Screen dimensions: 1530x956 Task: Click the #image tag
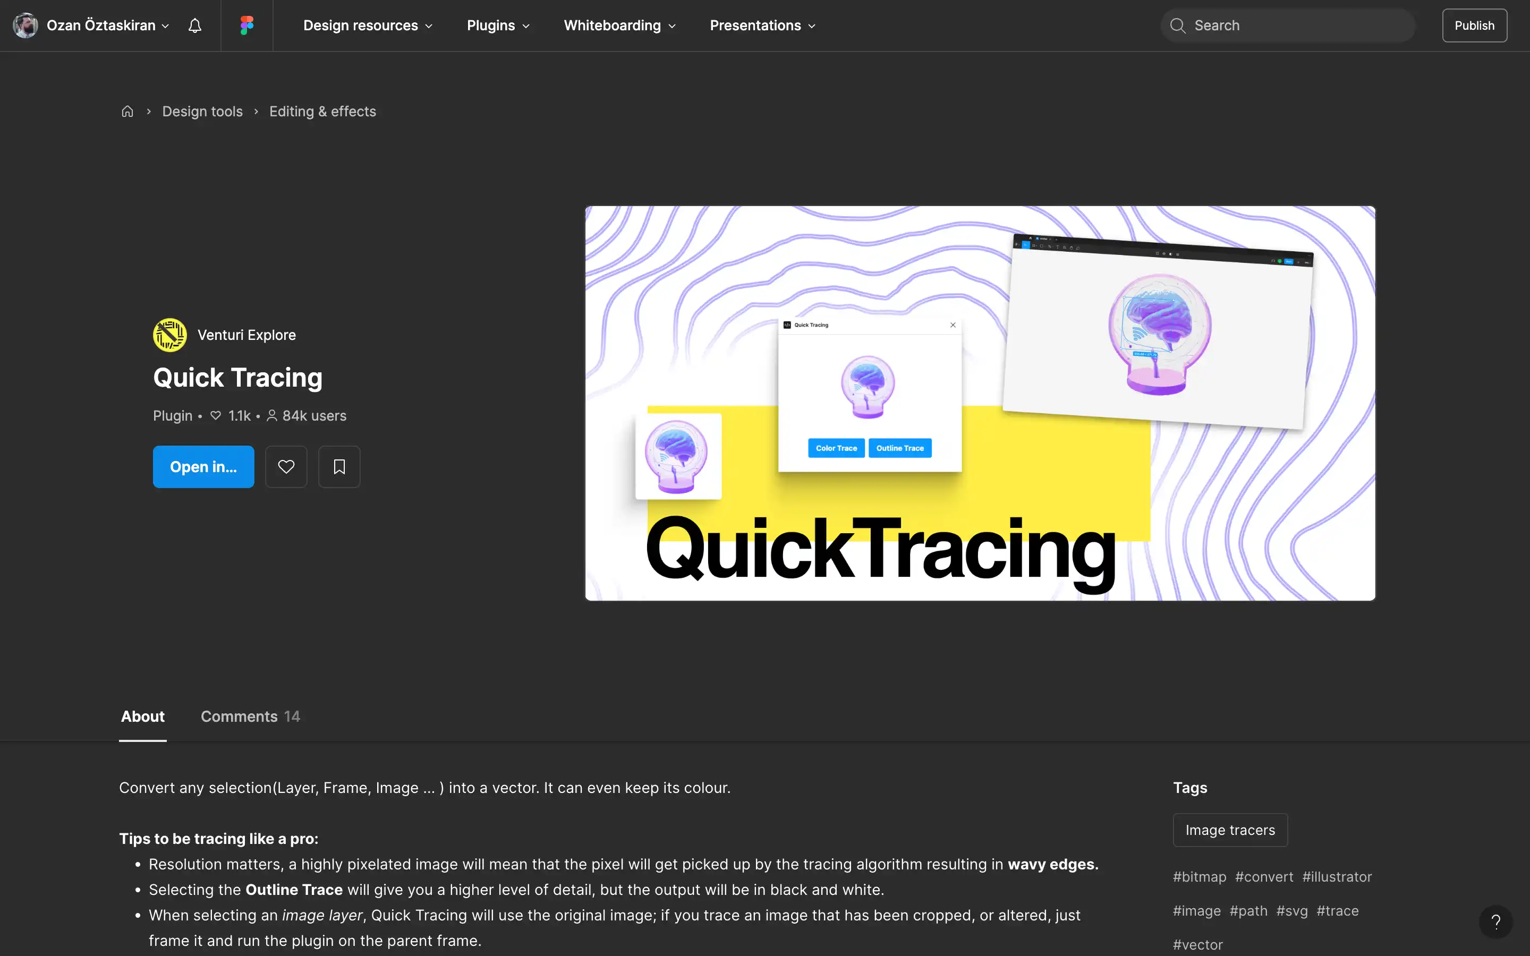coord(1197,910)
